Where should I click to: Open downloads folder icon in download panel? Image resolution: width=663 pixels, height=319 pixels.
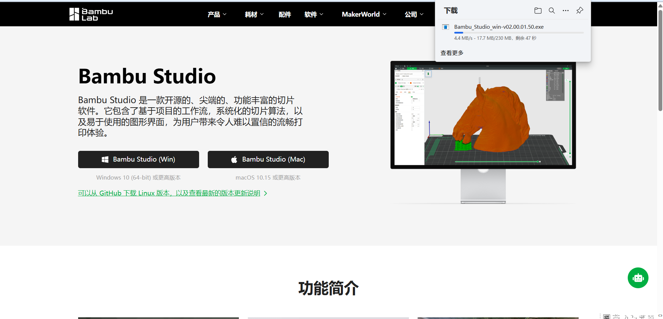(538, 11)
